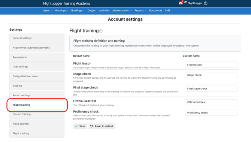Expand the Warnings dropdown menu

(62, 10)
